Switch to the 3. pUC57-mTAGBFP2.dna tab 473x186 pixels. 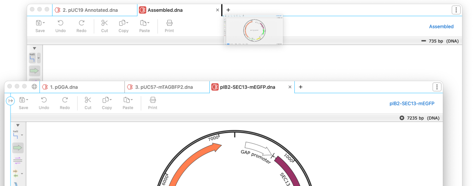(x=167, y=87)
